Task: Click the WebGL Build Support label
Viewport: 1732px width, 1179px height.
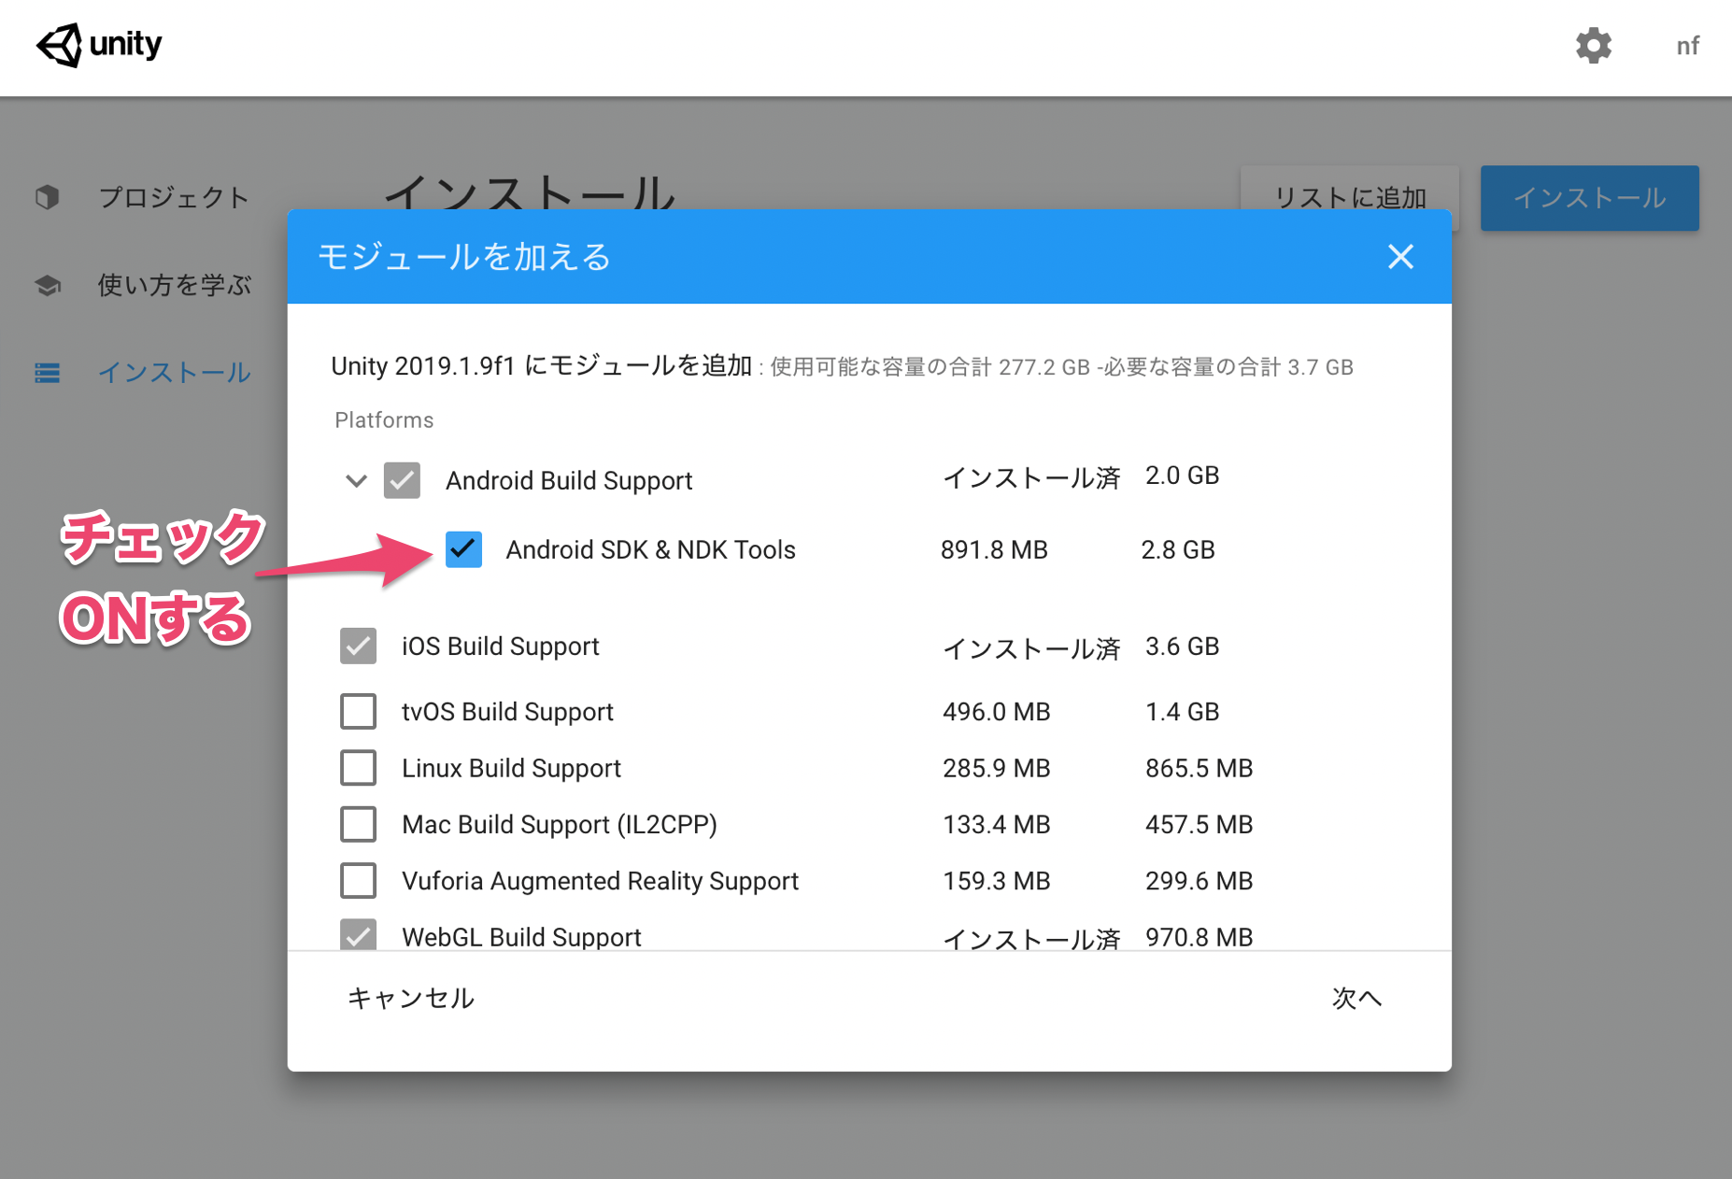Action: 521,937
